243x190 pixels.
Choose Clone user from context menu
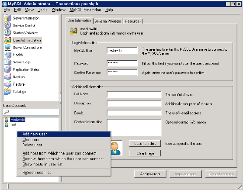point(64,140)
